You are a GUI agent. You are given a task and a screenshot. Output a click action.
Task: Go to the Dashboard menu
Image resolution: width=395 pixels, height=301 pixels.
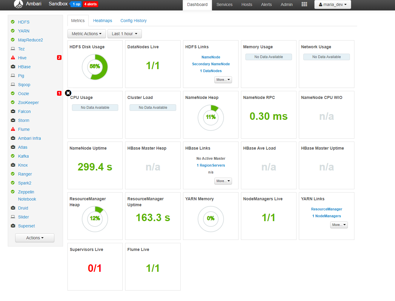(197, 4)
